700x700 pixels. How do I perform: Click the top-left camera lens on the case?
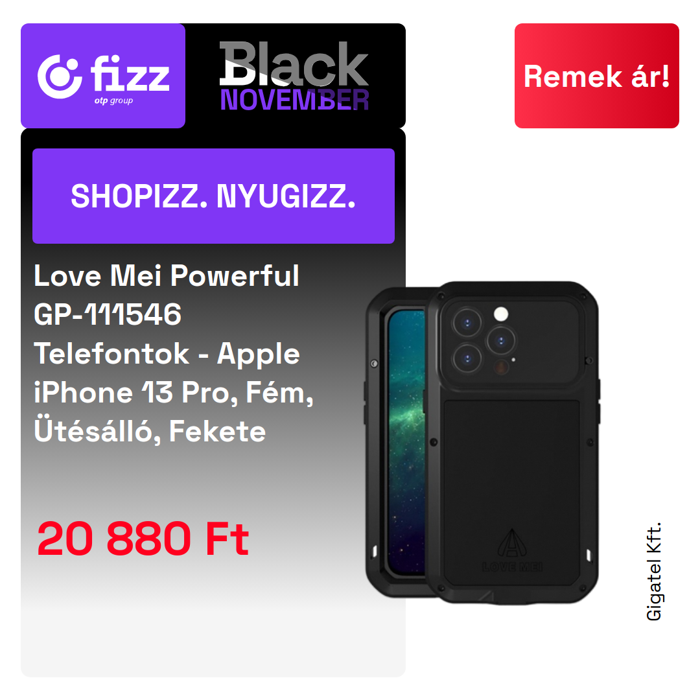coord(467,322)
